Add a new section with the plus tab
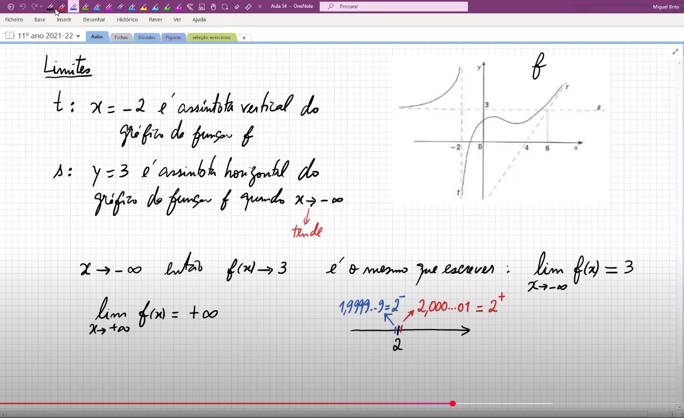The height and width of the screenshot is (418, 684). 244,38
